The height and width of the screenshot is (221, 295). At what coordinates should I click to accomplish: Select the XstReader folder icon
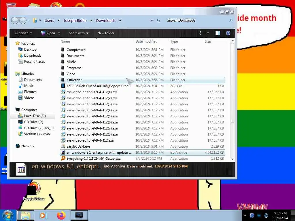coord(63,80)
